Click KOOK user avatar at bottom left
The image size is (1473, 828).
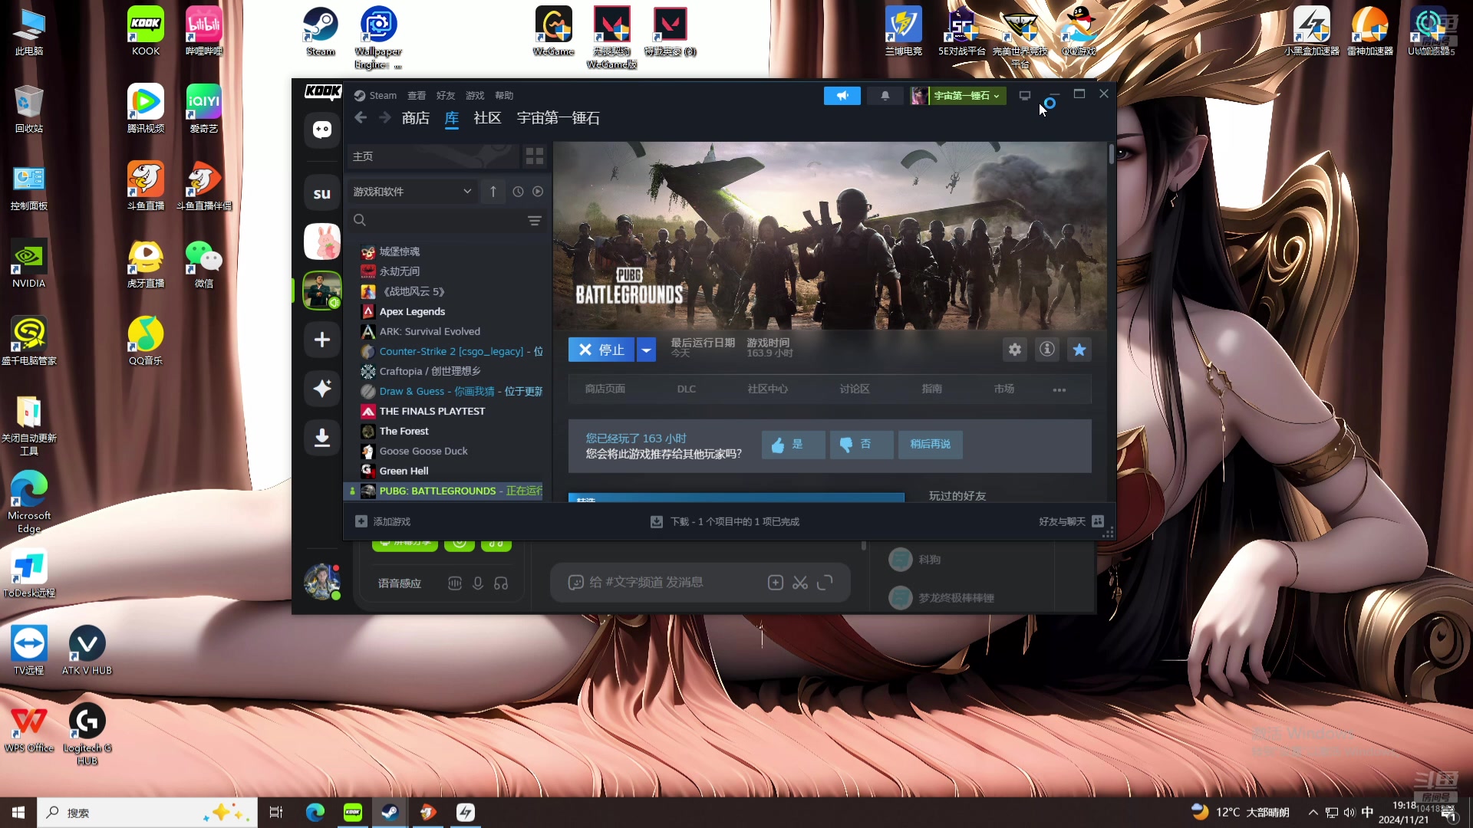[x=321, y=582]
